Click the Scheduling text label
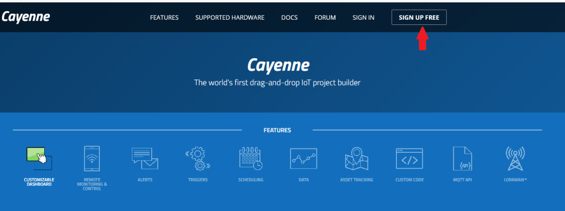The image size is (565, 211). [x=251, y=180]
